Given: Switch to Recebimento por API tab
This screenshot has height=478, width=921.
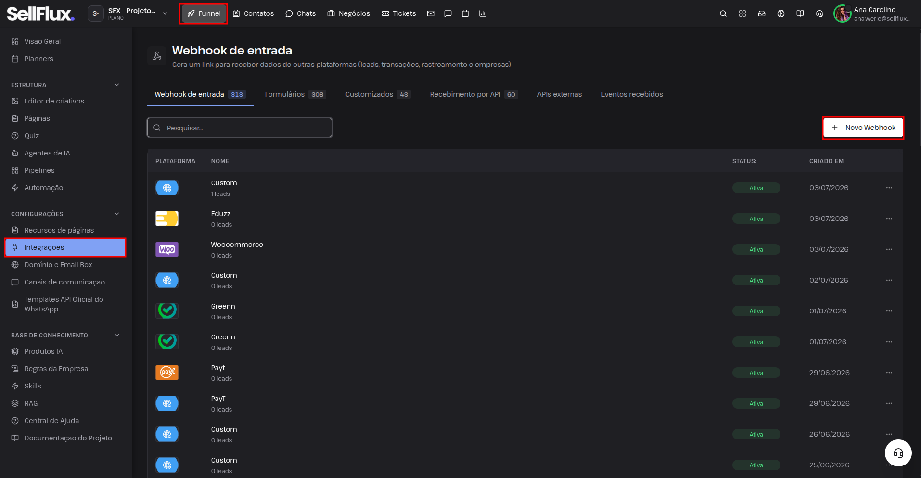Looking at the screenshot, I should click(x=473, y=94).
